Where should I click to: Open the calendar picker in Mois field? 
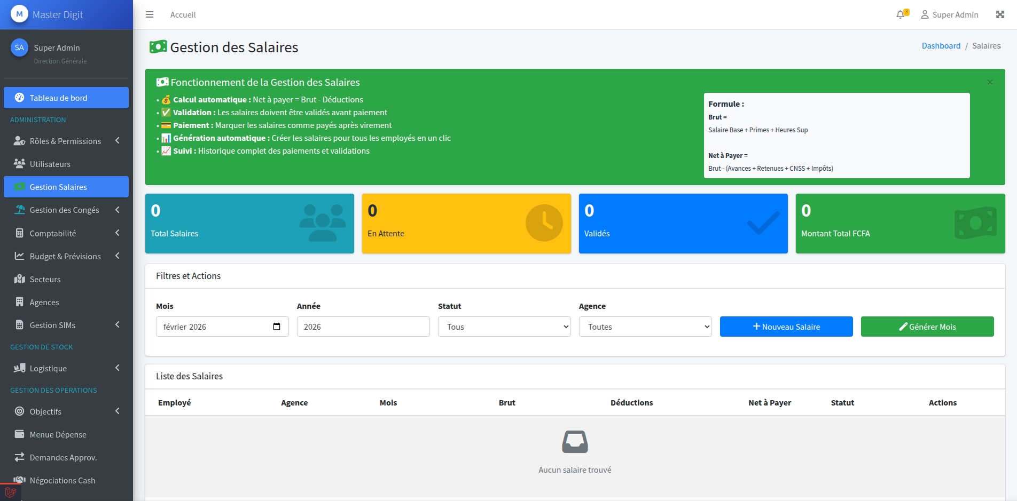(277, 327)
